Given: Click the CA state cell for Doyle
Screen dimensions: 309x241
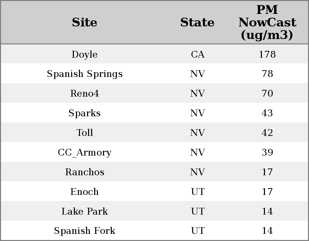Looking at the screenshot, I should (198, 55).
